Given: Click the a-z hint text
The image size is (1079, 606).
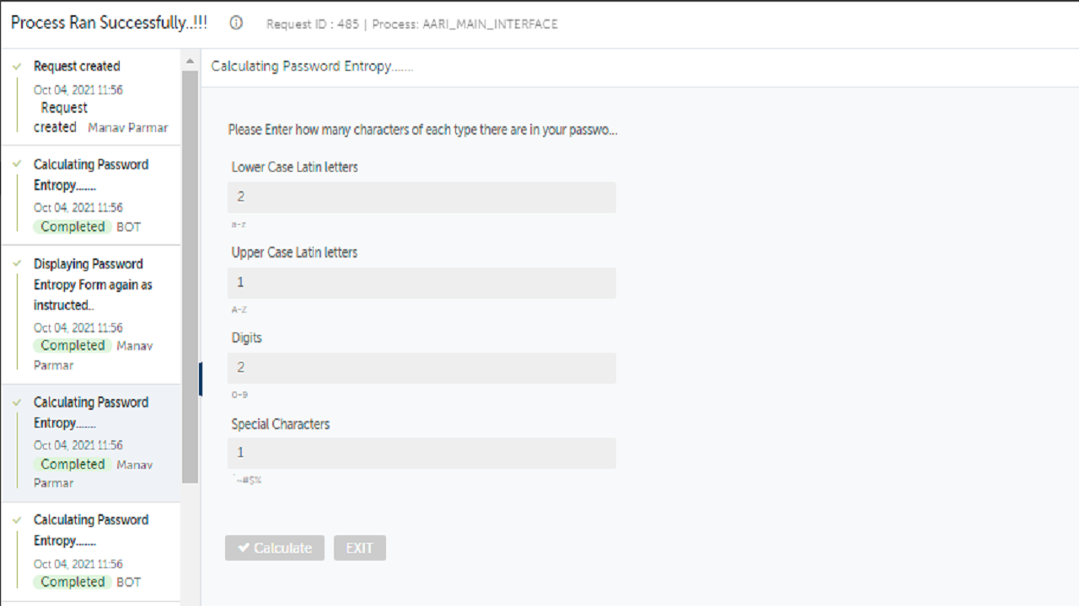Looking at the screenshot, I should pyautogui.click(x=239, y=225).
